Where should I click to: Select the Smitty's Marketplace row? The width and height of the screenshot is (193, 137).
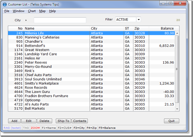(x=42, y=83)
